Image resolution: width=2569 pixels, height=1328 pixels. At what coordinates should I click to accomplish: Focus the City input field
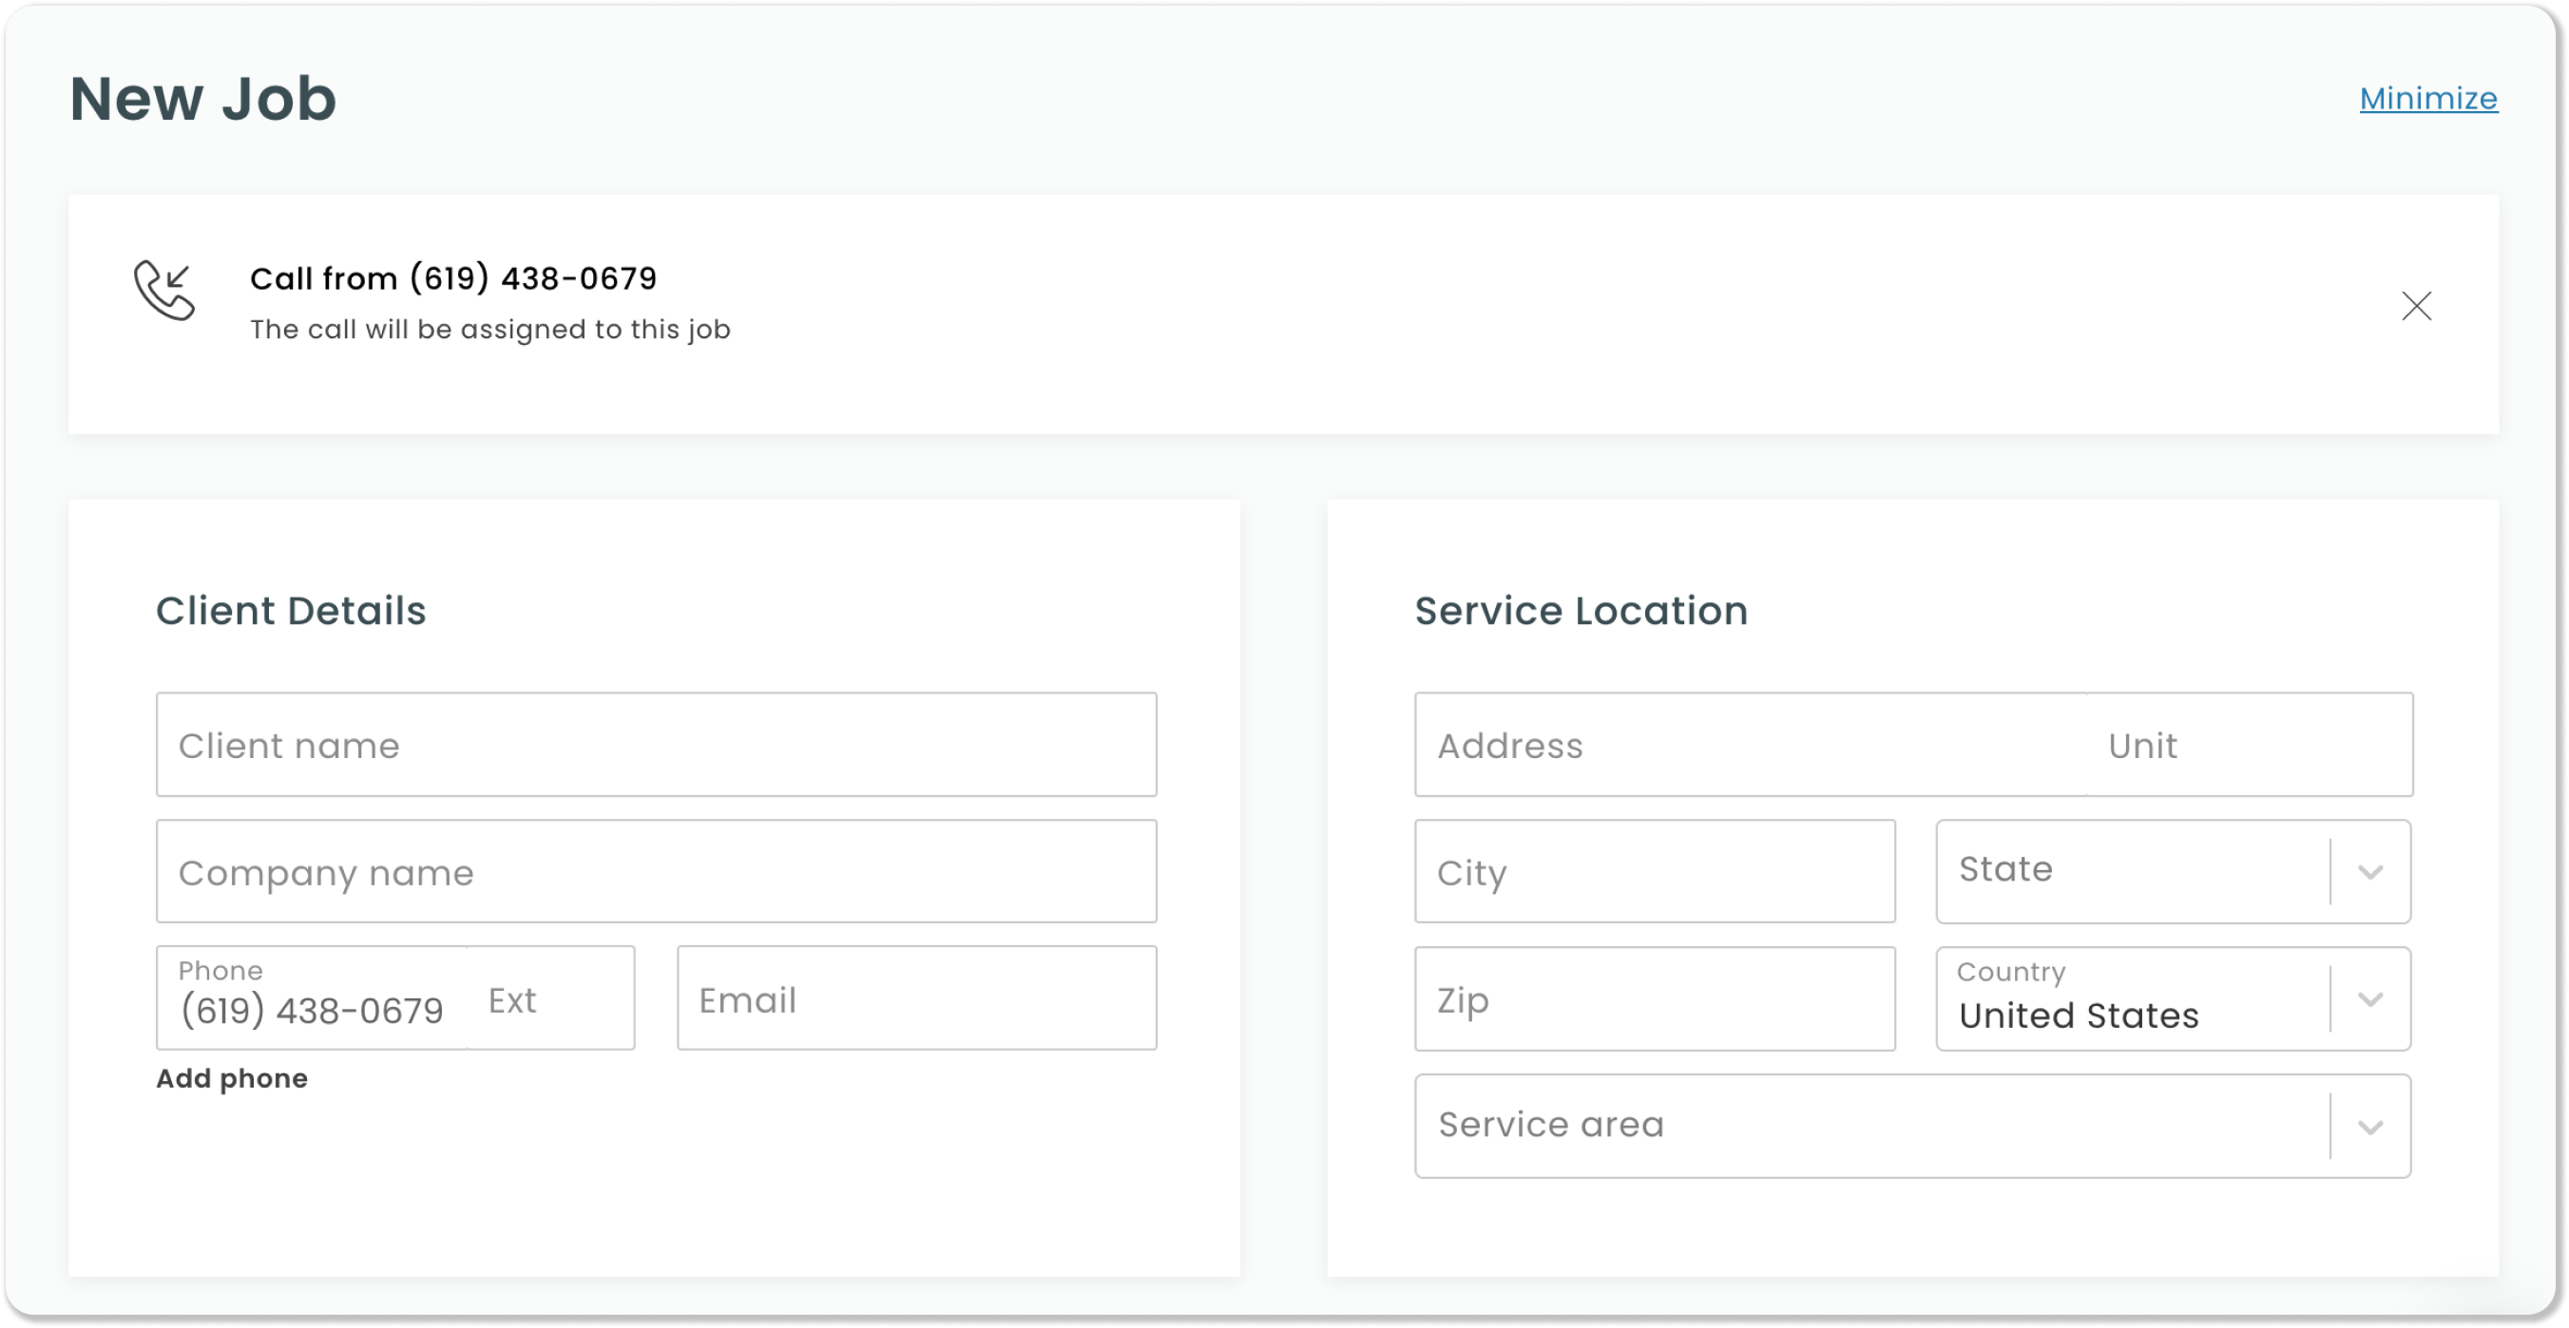click(x=1654, y=871)
